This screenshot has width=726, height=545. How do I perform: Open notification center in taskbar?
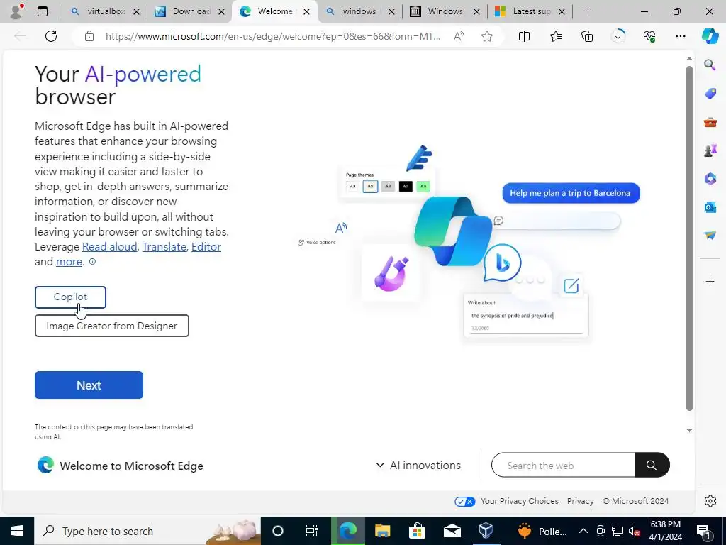click(x=703, y=531)
